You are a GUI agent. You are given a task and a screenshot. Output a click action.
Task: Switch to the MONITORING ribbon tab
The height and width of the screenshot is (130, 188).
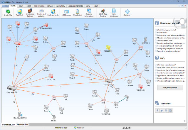click(x=39, y=6)
